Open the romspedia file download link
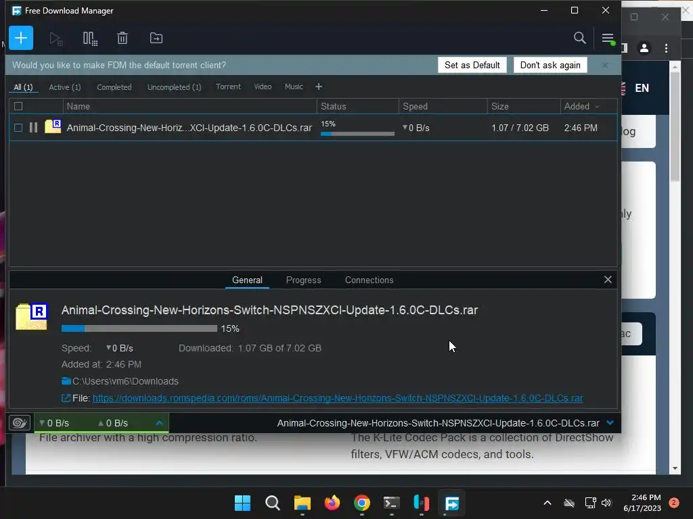This screenshot has height=519, width=693. (x=338, y=398)
